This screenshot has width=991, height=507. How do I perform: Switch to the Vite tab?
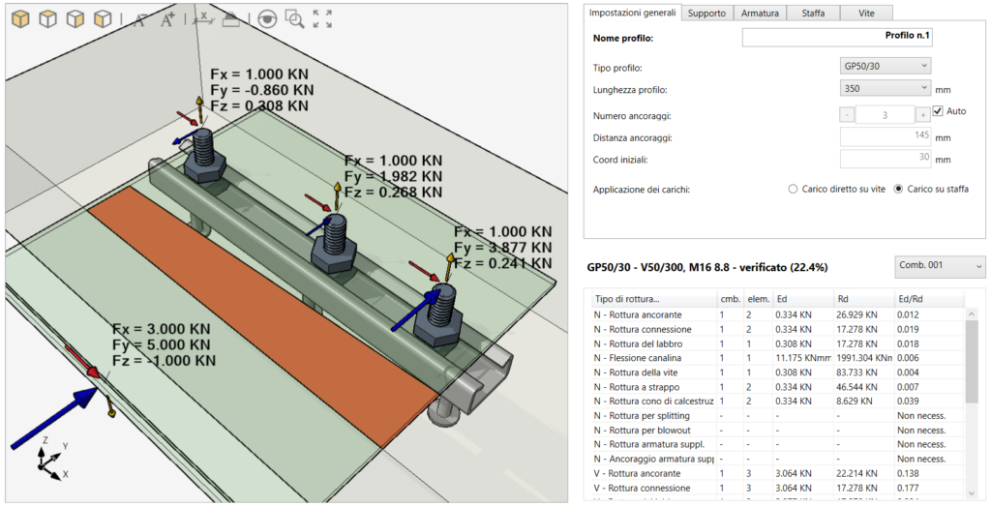coord(866,13)
